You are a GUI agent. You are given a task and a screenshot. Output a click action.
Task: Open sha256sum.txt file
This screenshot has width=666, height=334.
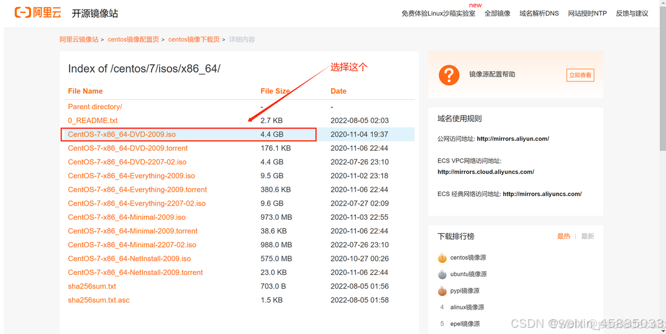[x=92, y=286]
